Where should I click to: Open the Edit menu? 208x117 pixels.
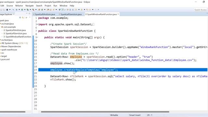(x=2, y=6)
